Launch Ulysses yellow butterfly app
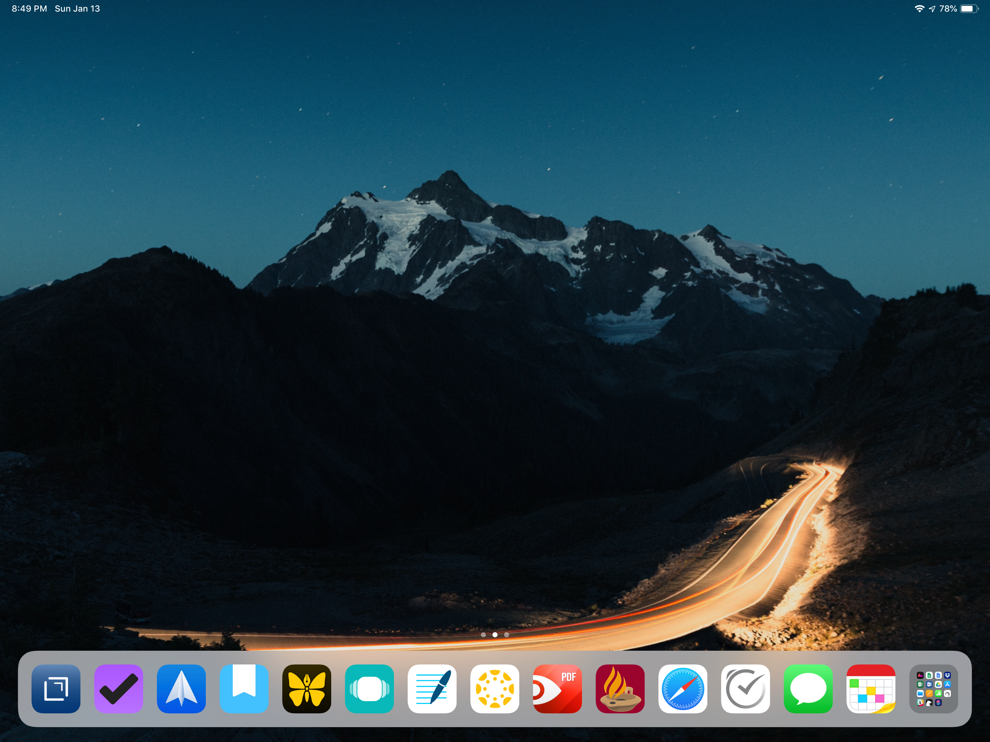The height and width of the screenshot is (742, 990). pyautogui.click(x=307, y=689)
